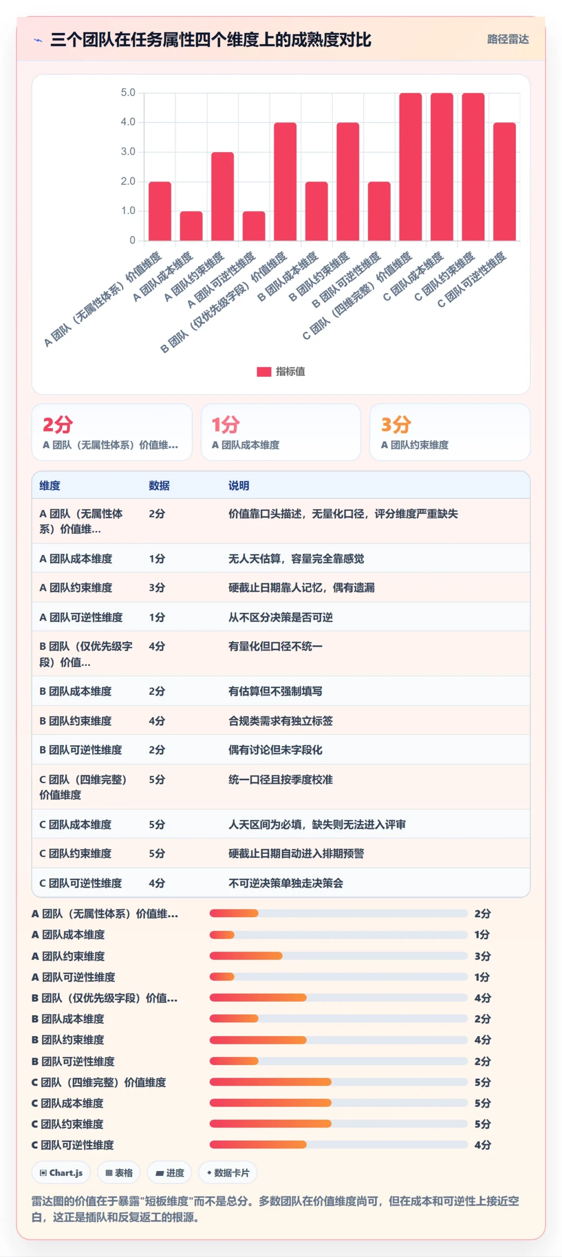562x1257 pixels.
Task: Click the red 指标值 legend swatch
Action: [x=264, y=372]
